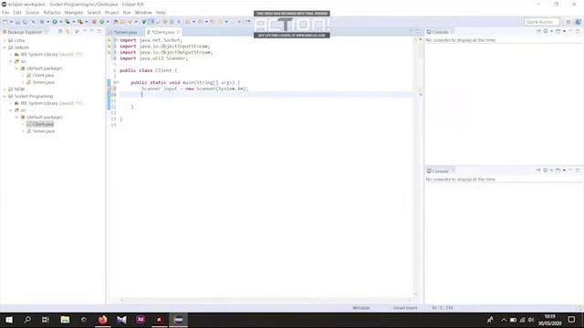Click the 'public class Client {' code line
584x328 pixels.
pos(148,70)
